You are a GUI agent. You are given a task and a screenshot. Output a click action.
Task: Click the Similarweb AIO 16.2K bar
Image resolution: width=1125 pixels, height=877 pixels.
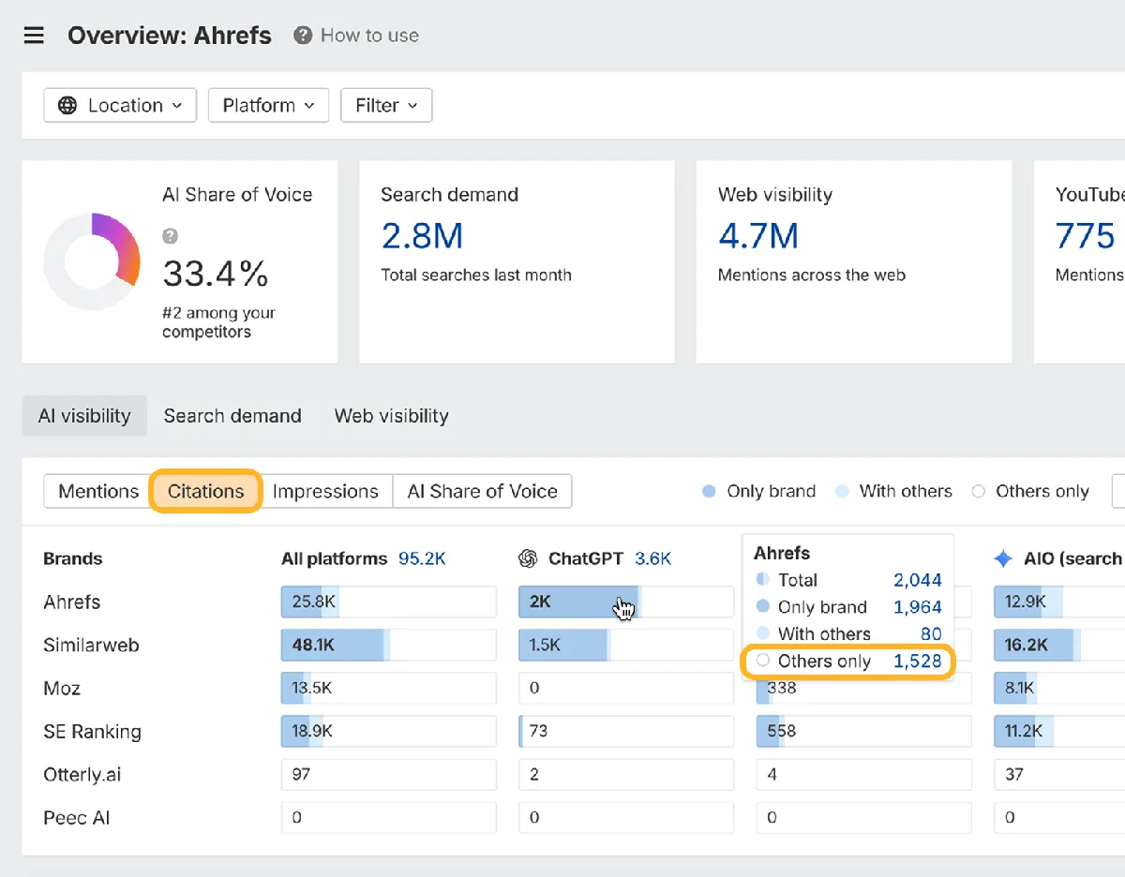[x=1059, y=645]
